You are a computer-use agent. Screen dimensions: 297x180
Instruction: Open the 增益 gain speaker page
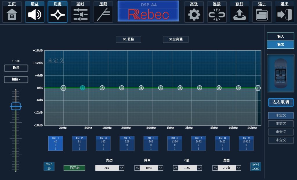pyautogui.click(x=35, y=12)
